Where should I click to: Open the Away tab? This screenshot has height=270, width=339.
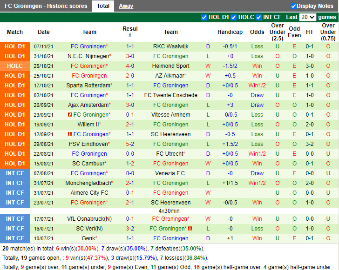pos(126,6)
